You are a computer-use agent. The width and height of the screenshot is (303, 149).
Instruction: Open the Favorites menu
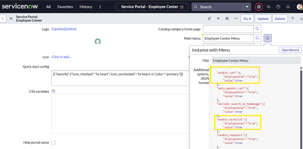(x=65, y=7)
